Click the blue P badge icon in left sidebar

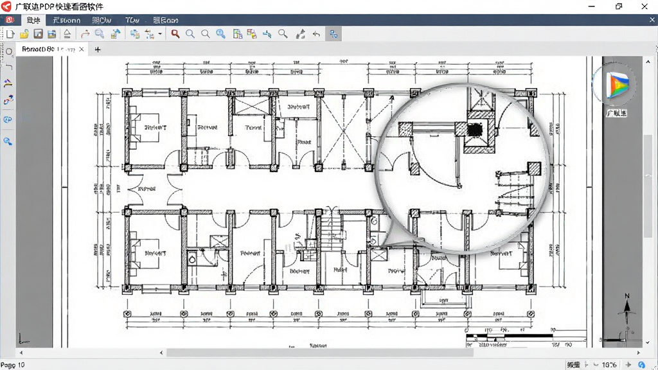[x=8, y=119]
